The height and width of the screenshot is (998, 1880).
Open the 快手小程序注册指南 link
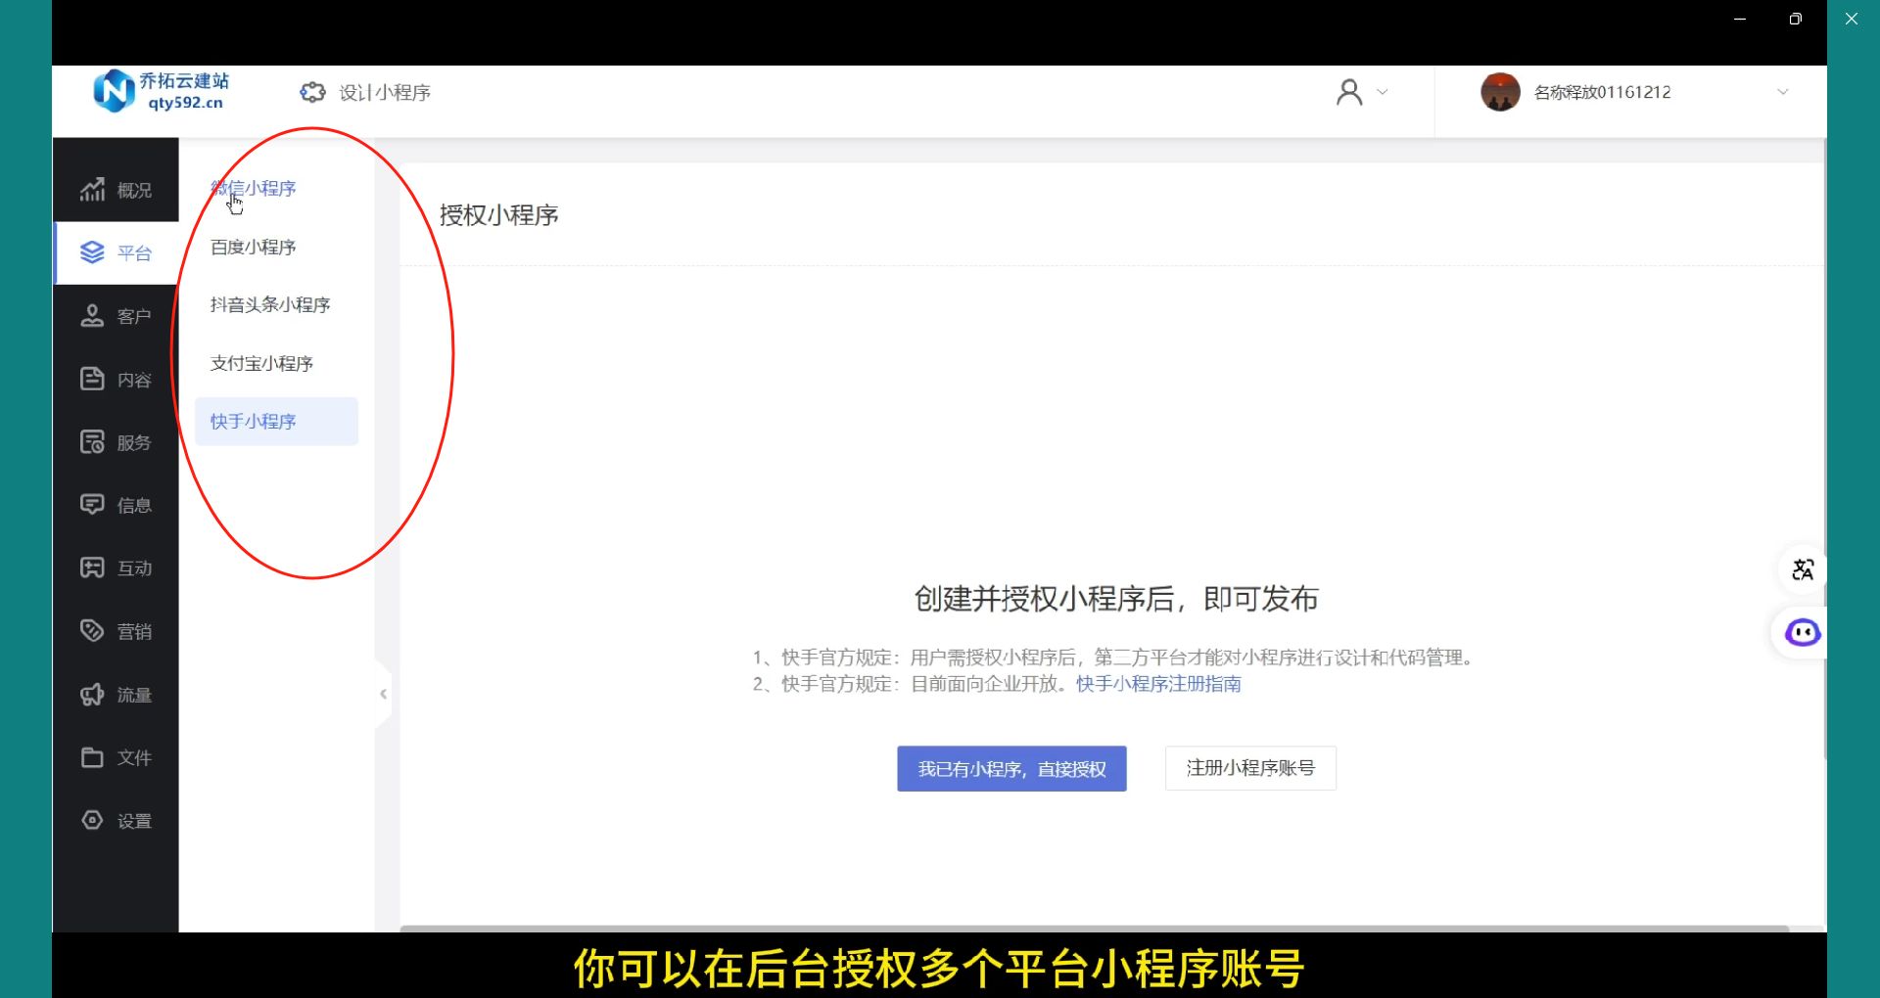click(1158, 684)
